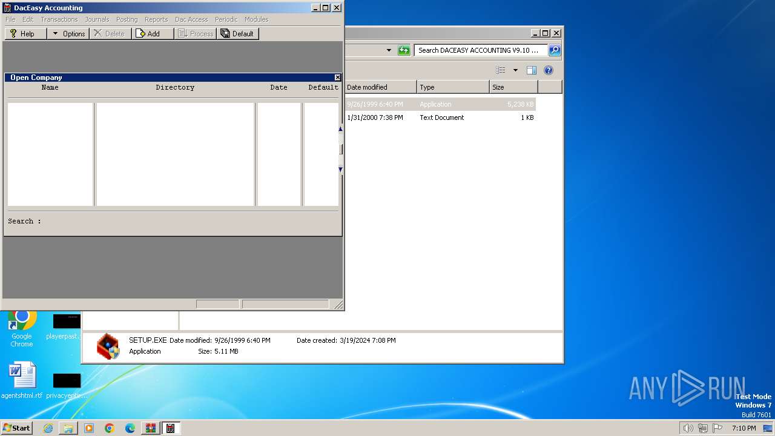Click the Add toolbar button

[x=153, y=34]
